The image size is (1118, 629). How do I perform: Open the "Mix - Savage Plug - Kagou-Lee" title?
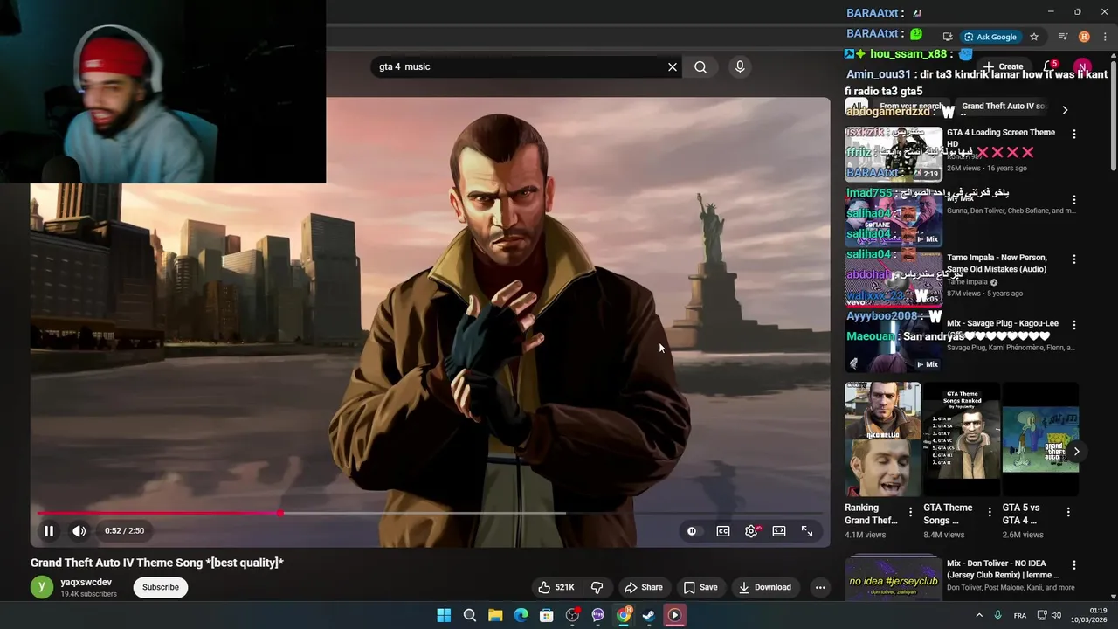1003,323
